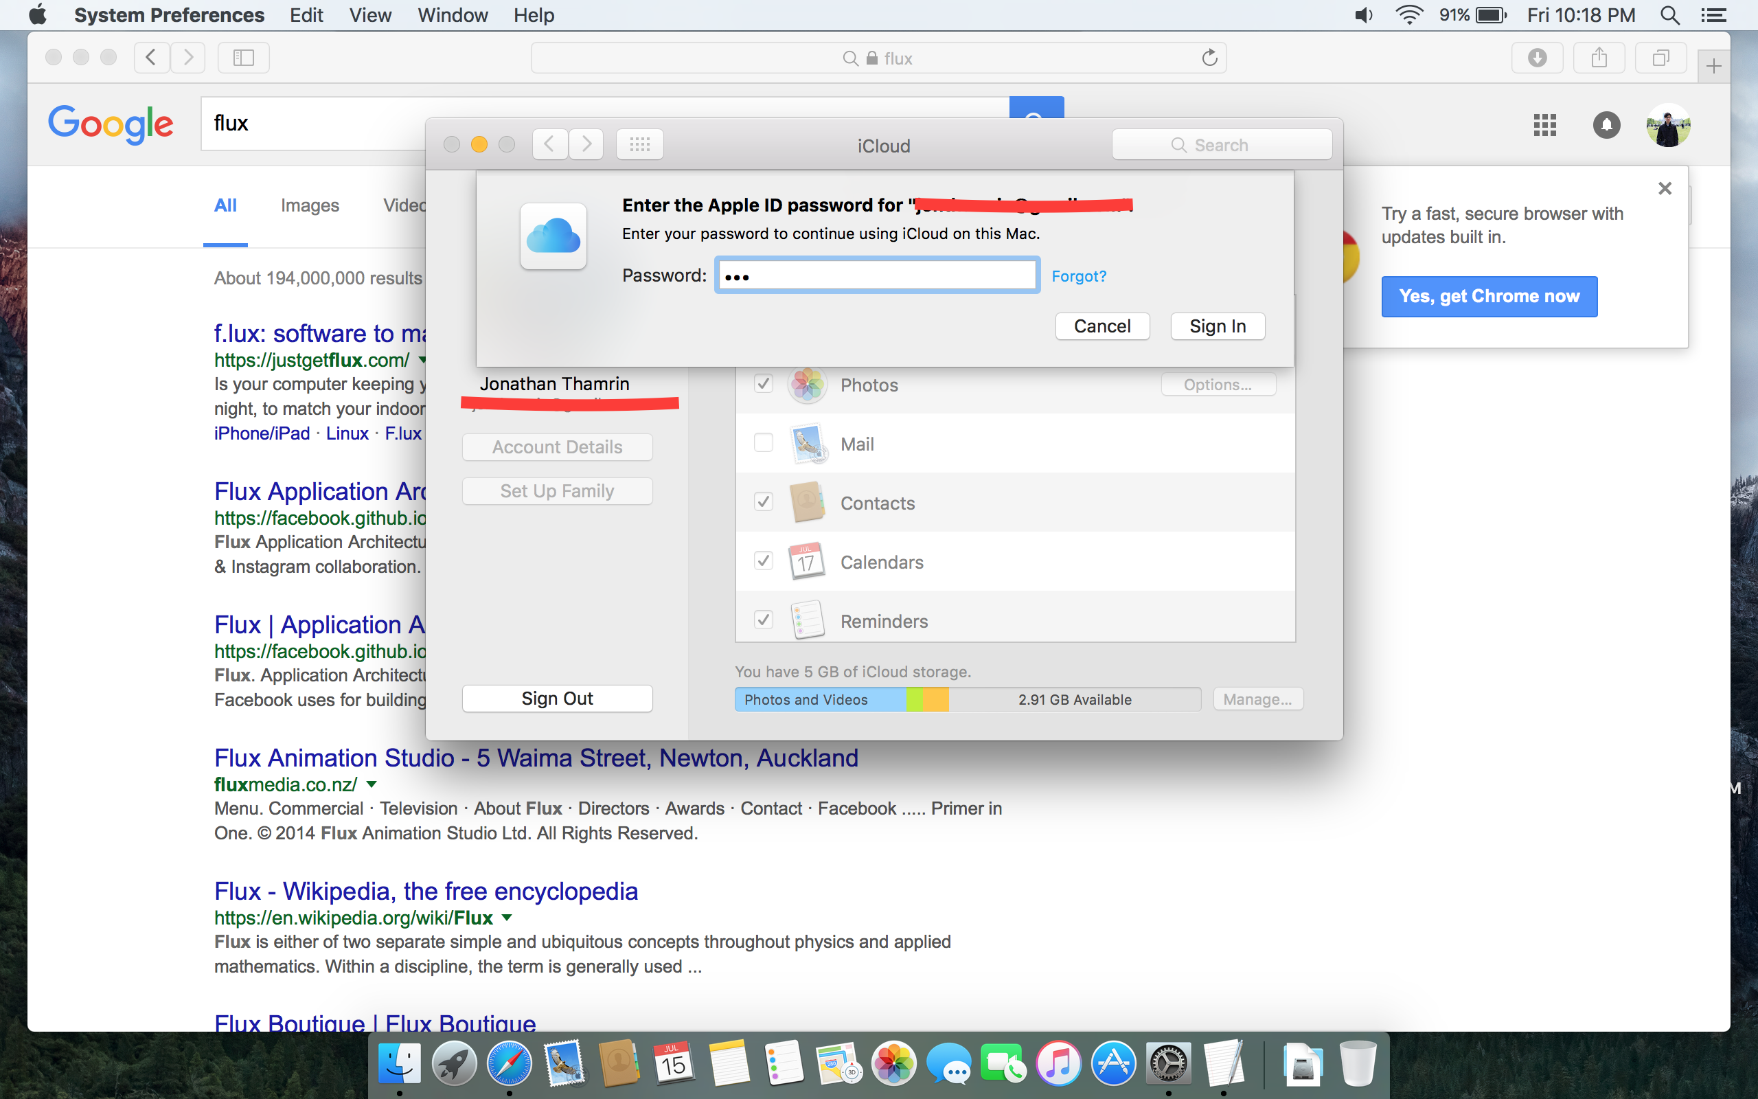
Task: Uncheck the Calendars checkbox
Action: (x=763, y=560)
